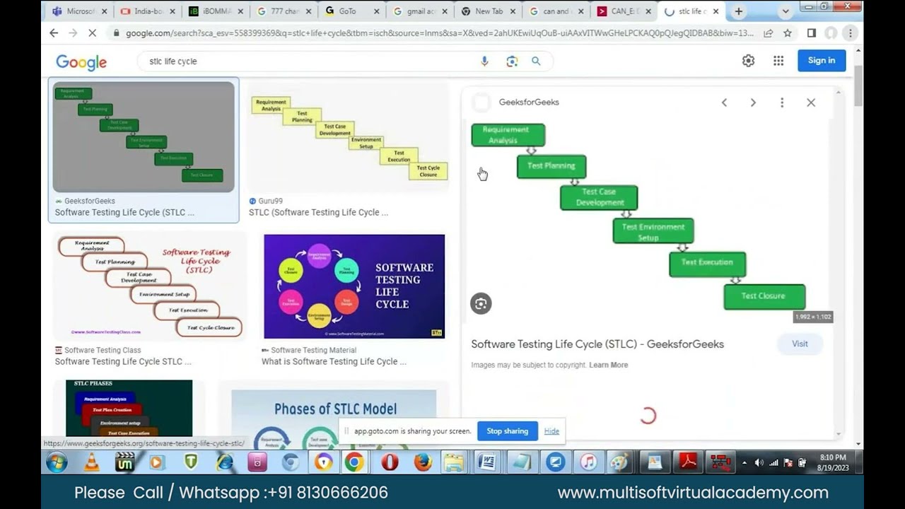Select the GeeksforGeeks green STLC thumbnail
The width and height of the screenshot is (905, 509).
pyautogui.click(x=144, y=136)
